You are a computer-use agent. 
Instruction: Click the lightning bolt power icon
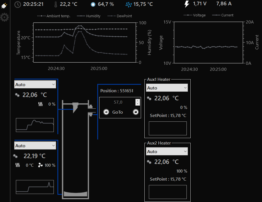pos(187,4)
